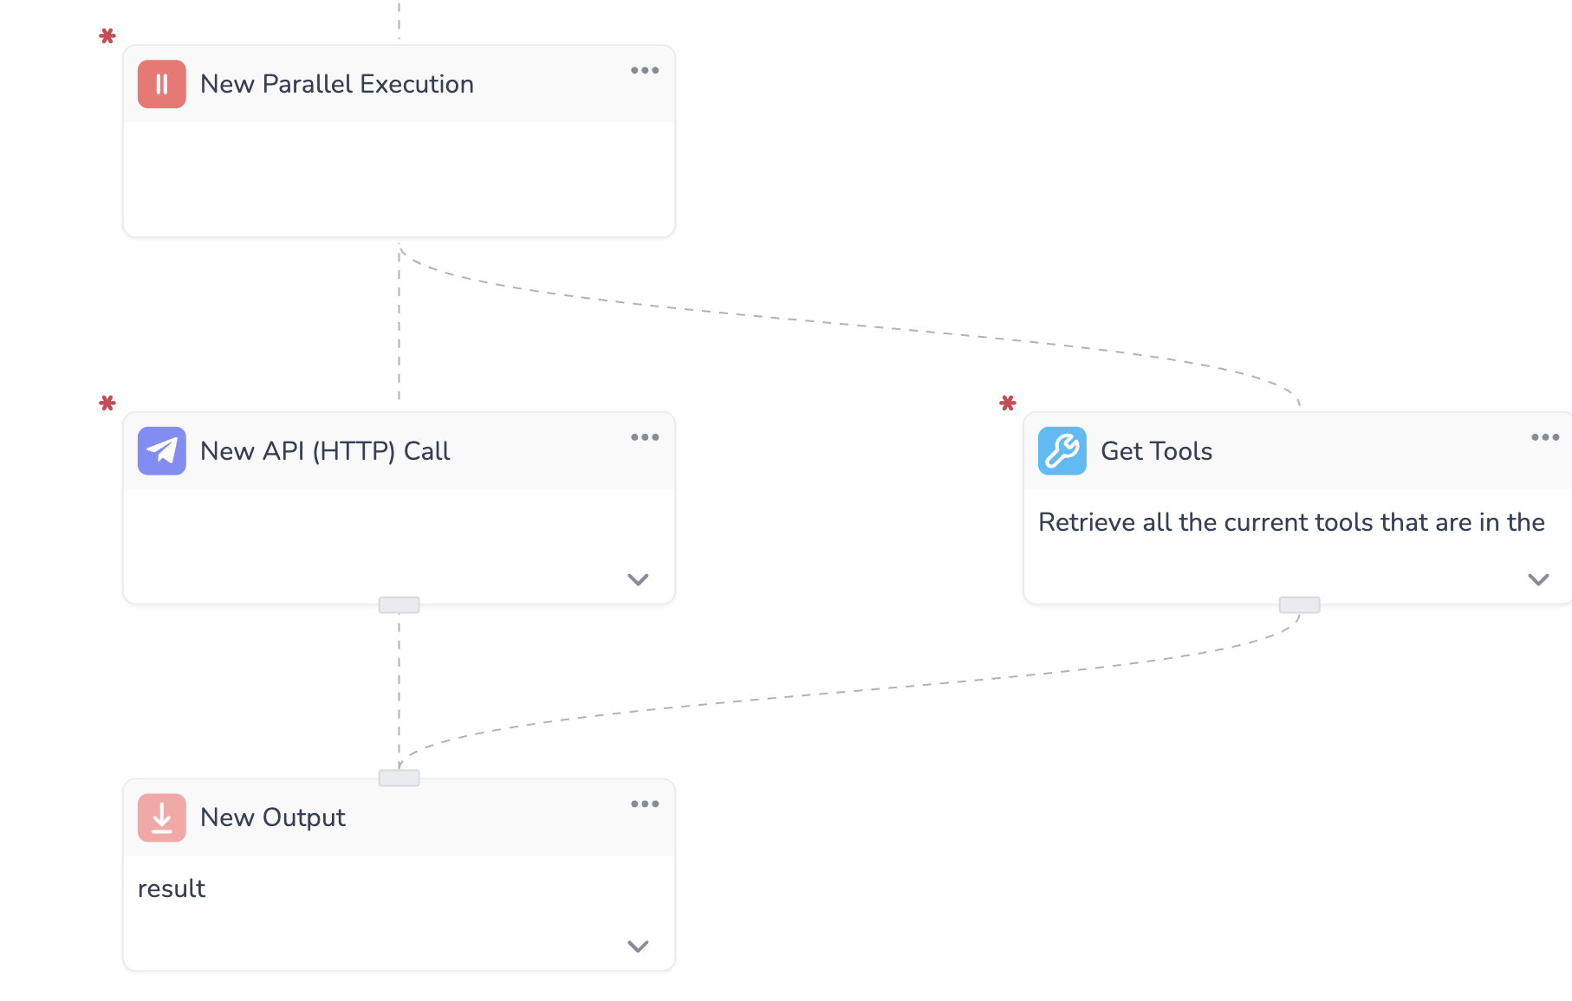Click the blue wrench Get Tools icon
This screenshot has width=1572, height=1001.
tap(1062, 451)
